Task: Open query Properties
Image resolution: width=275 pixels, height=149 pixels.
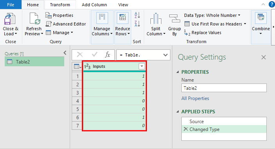Action: [59, 15]
